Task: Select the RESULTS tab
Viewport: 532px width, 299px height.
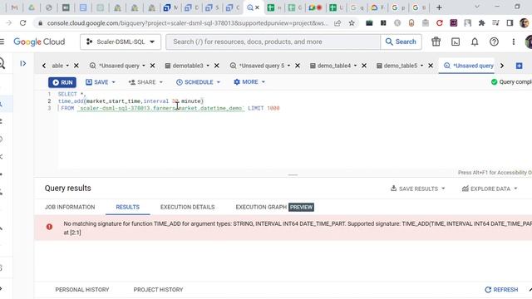Action: pyautogui.click(x=127, y=207)
